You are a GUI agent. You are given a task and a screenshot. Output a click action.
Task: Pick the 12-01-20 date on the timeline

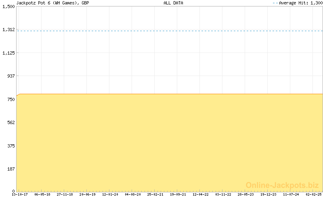pos(110,194)
